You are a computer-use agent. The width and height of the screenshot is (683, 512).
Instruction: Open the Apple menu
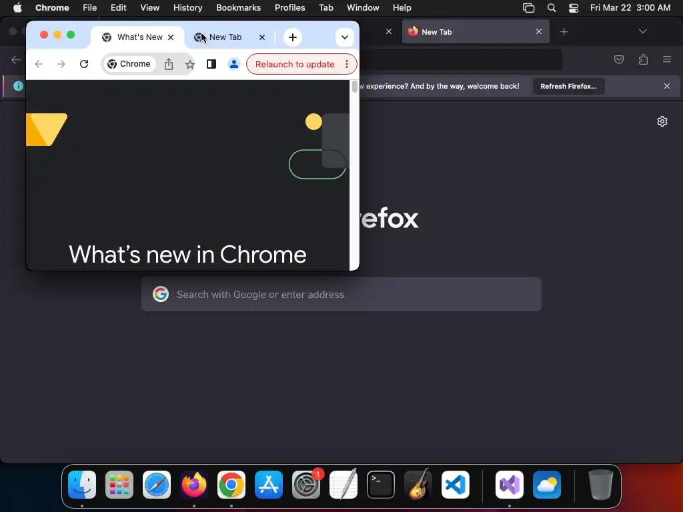pyautogui.click(x=17, y=8)
